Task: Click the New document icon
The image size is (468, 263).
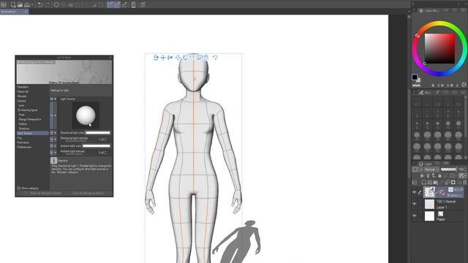Action: (x=13, y=4)
